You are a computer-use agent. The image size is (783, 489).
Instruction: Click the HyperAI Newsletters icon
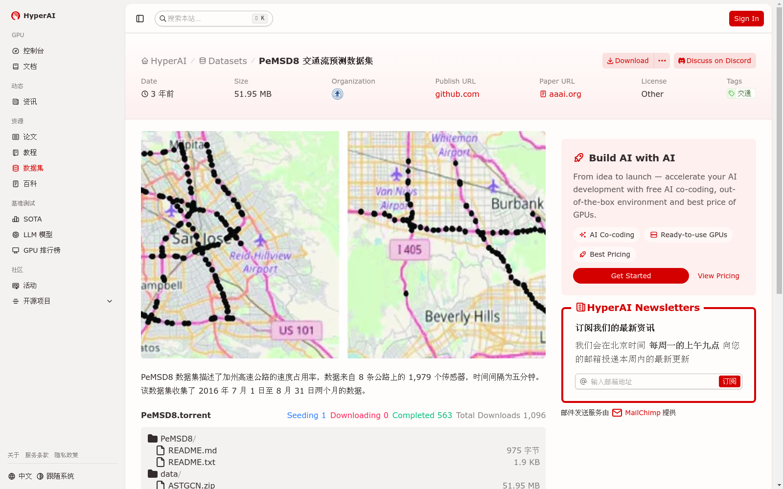(x=581, y=308)
